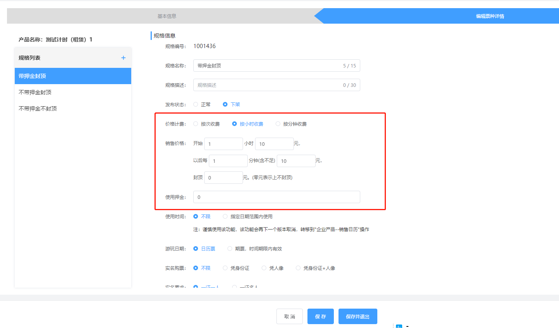Select 带押金封顶 in the spec list
Viewport: 559px width, 328px height.
(x=73, y=76)
